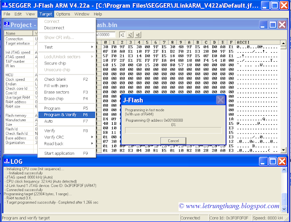The height and width of the screenshot is (222, 291).
Task: Maximize the Project window
Action: point(272,25)
